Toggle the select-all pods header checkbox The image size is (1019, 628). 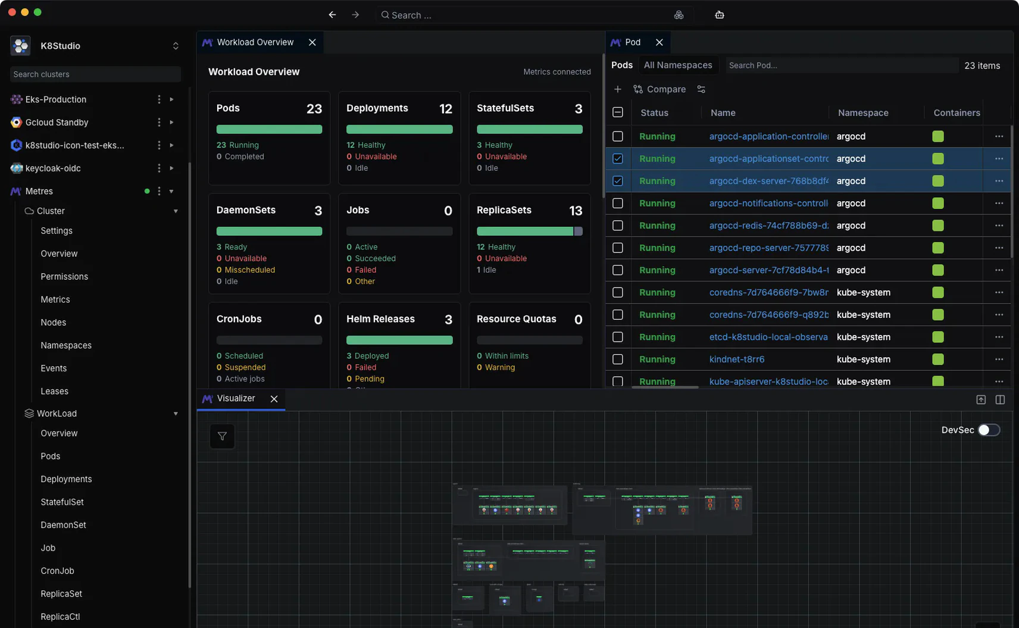point(618,113)
